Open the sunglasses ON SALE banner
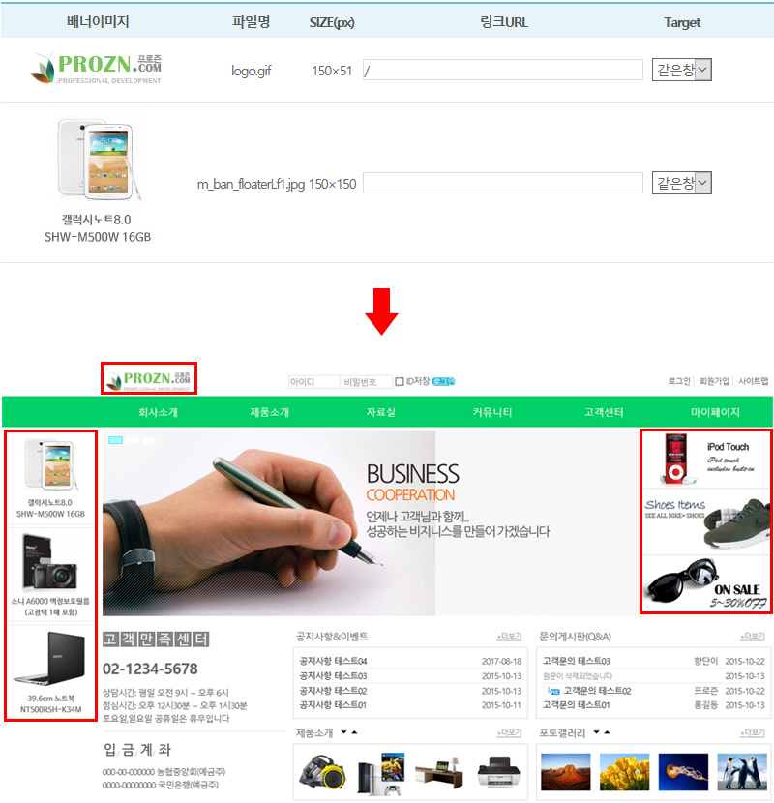Screen dimensions: 774x803 point(705,582)
